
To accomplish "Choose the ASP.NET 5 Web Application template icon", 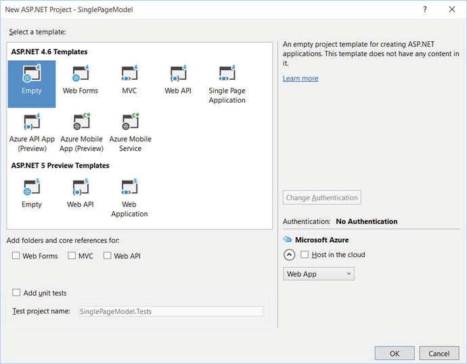I will (x=129, y=187).
